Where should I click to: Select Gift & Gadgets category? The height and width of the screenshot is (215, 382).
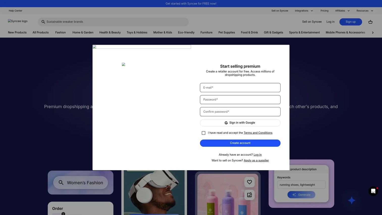274,32
